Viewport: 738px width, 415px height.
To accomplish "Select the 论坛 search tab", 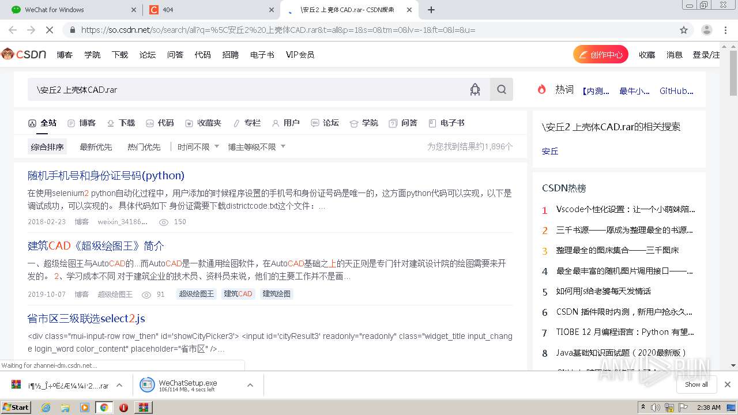I will [325, 123].
